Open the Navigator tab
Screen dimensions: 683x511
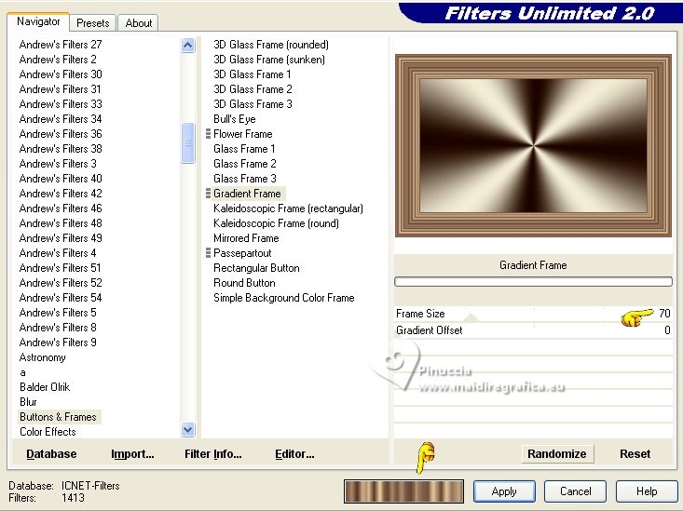[38, 21]
